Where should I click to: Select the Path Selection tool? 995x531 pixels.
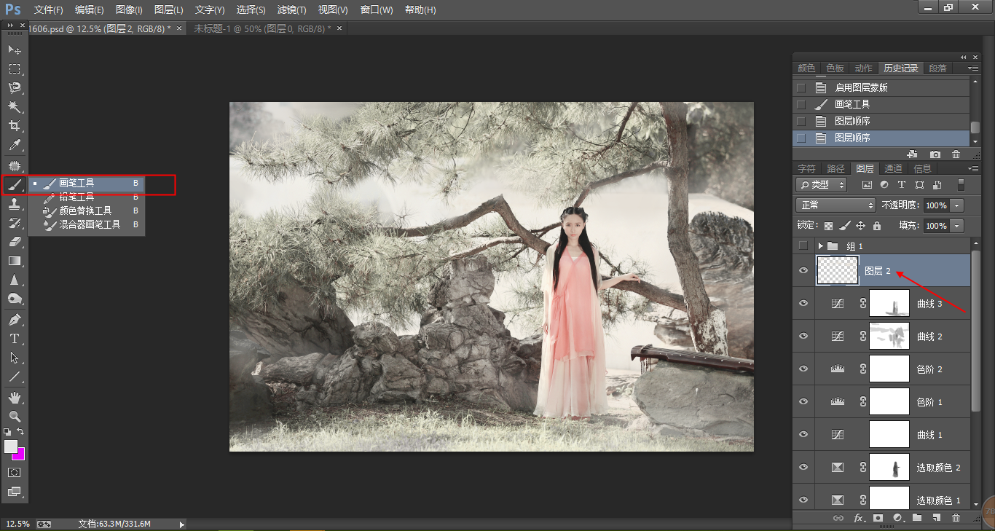point(14,358)
